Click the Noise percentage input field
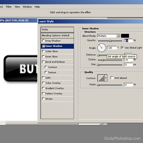 [x=128, y=85]
